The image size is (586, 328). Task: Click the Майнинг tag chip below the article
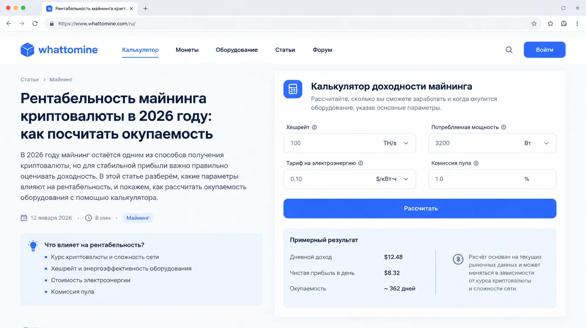[x=138, y=218]
